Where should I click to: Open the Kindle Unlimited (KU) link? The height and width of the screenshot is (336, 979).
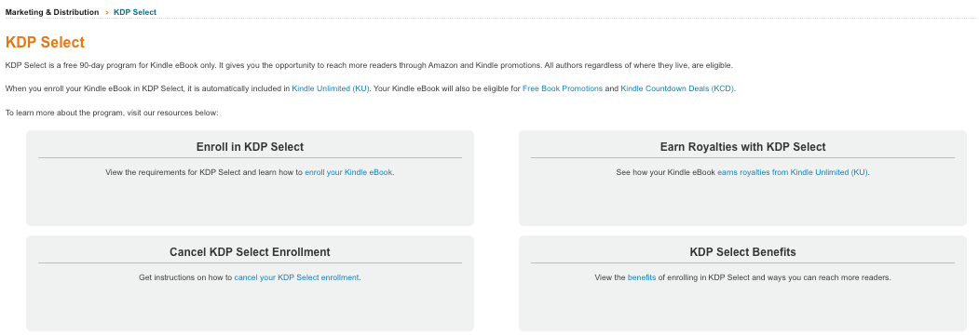tap(331, 88)
